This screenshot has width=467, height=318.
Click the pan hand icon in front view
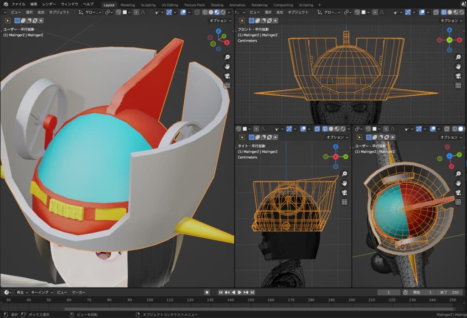tap(458, 67)
